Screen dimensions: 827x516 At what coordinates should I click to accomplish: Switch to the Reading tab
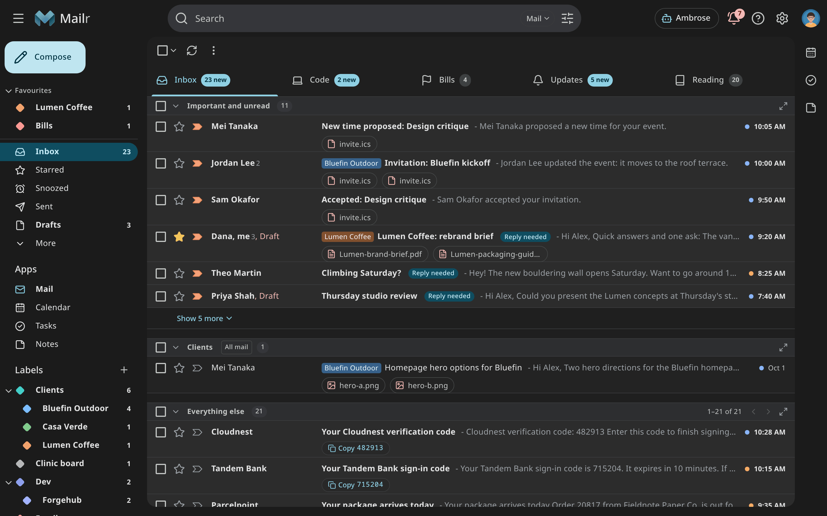point(709,80)
